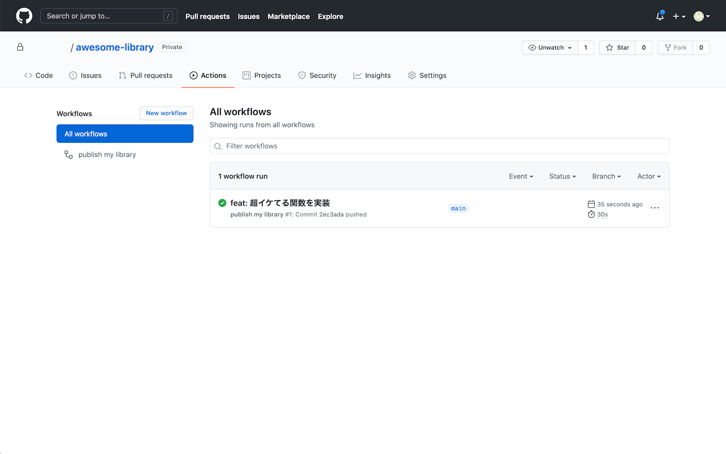This screenshot has height=454, width=726.
Task: Open the Event filter dropdown
Action: [x=520, y=176]
